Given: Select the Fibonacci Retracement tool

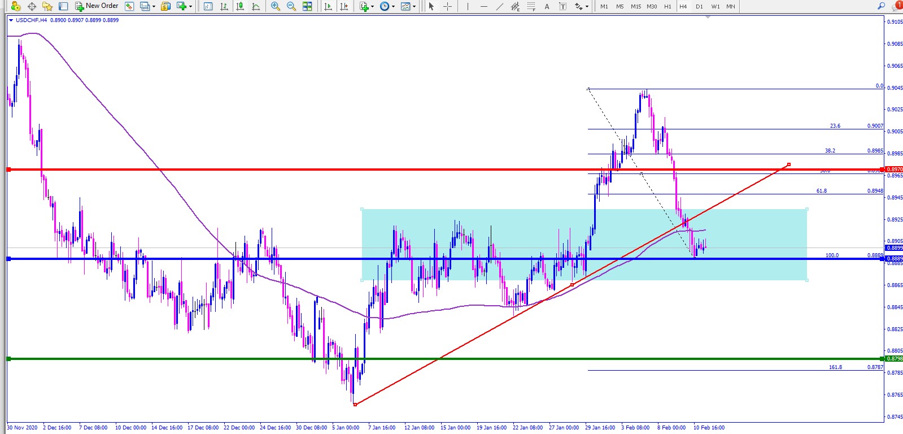Looking at the screenshot, I should [531, 6].
